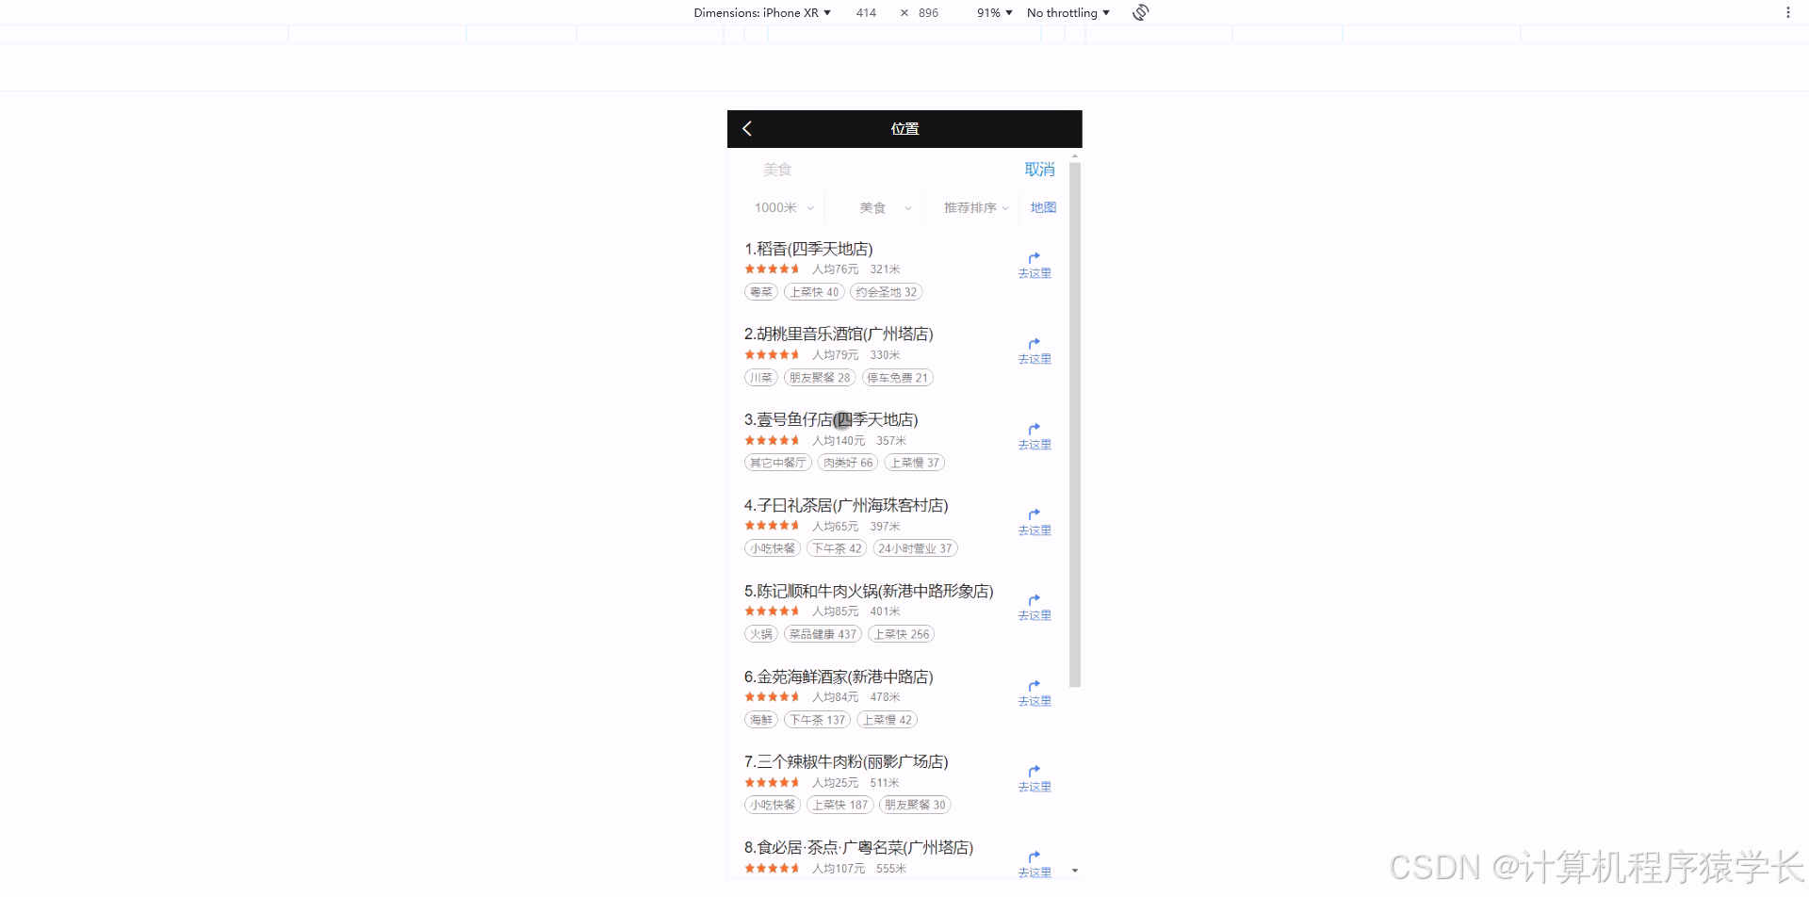Screen dimensions: 1809x897
Task: Click the 火锅 tag under 陈记顺和
Action: (x=761, y=634)
